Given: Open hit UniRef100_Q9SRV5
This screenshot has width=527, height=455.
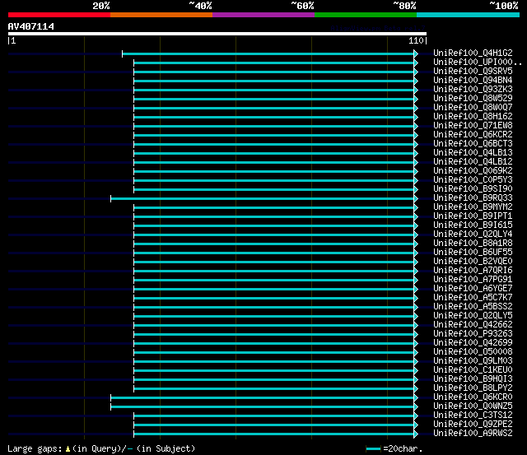Looking at the screenshot, I should (x=473, y=72).
